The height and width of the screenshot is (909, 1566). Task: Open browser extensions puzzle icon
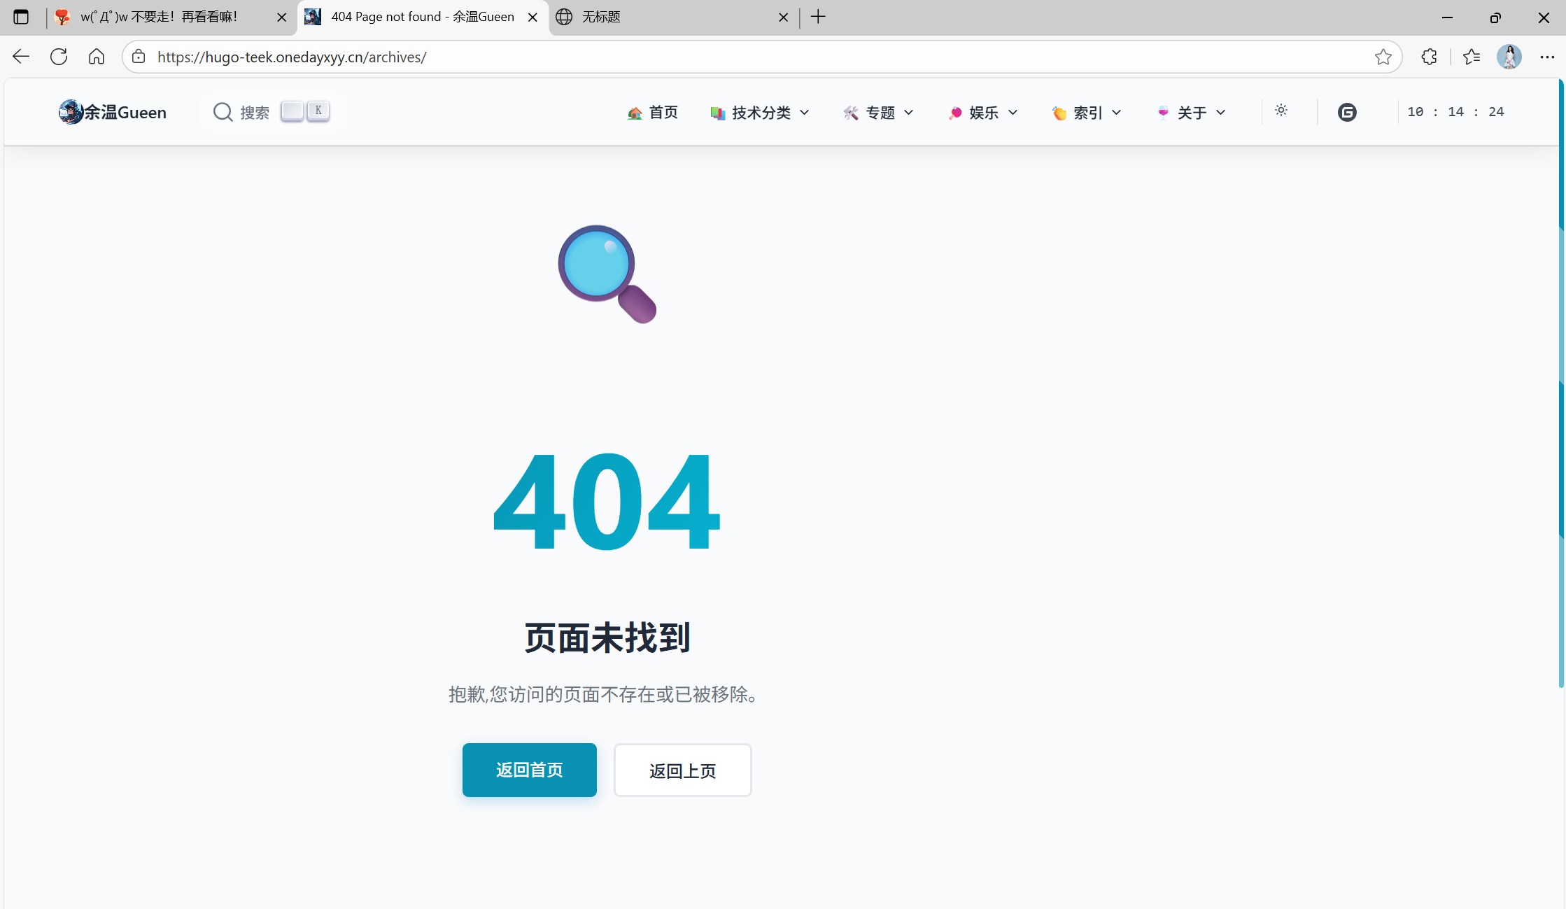1429,57
